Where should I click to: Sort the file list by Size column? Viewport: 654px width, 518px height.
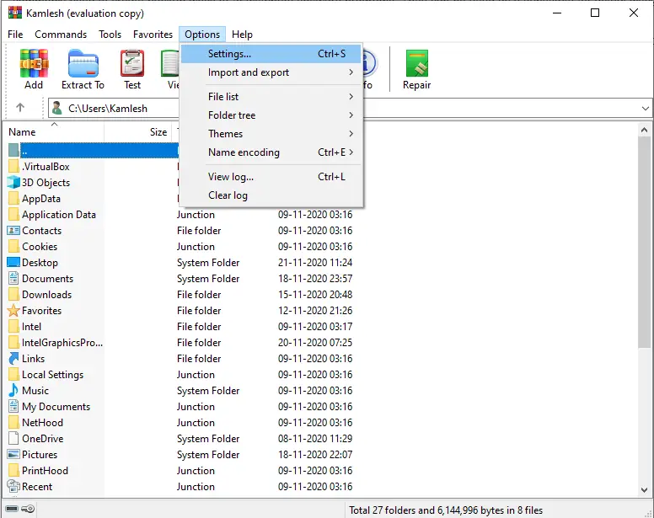(138, 131)
